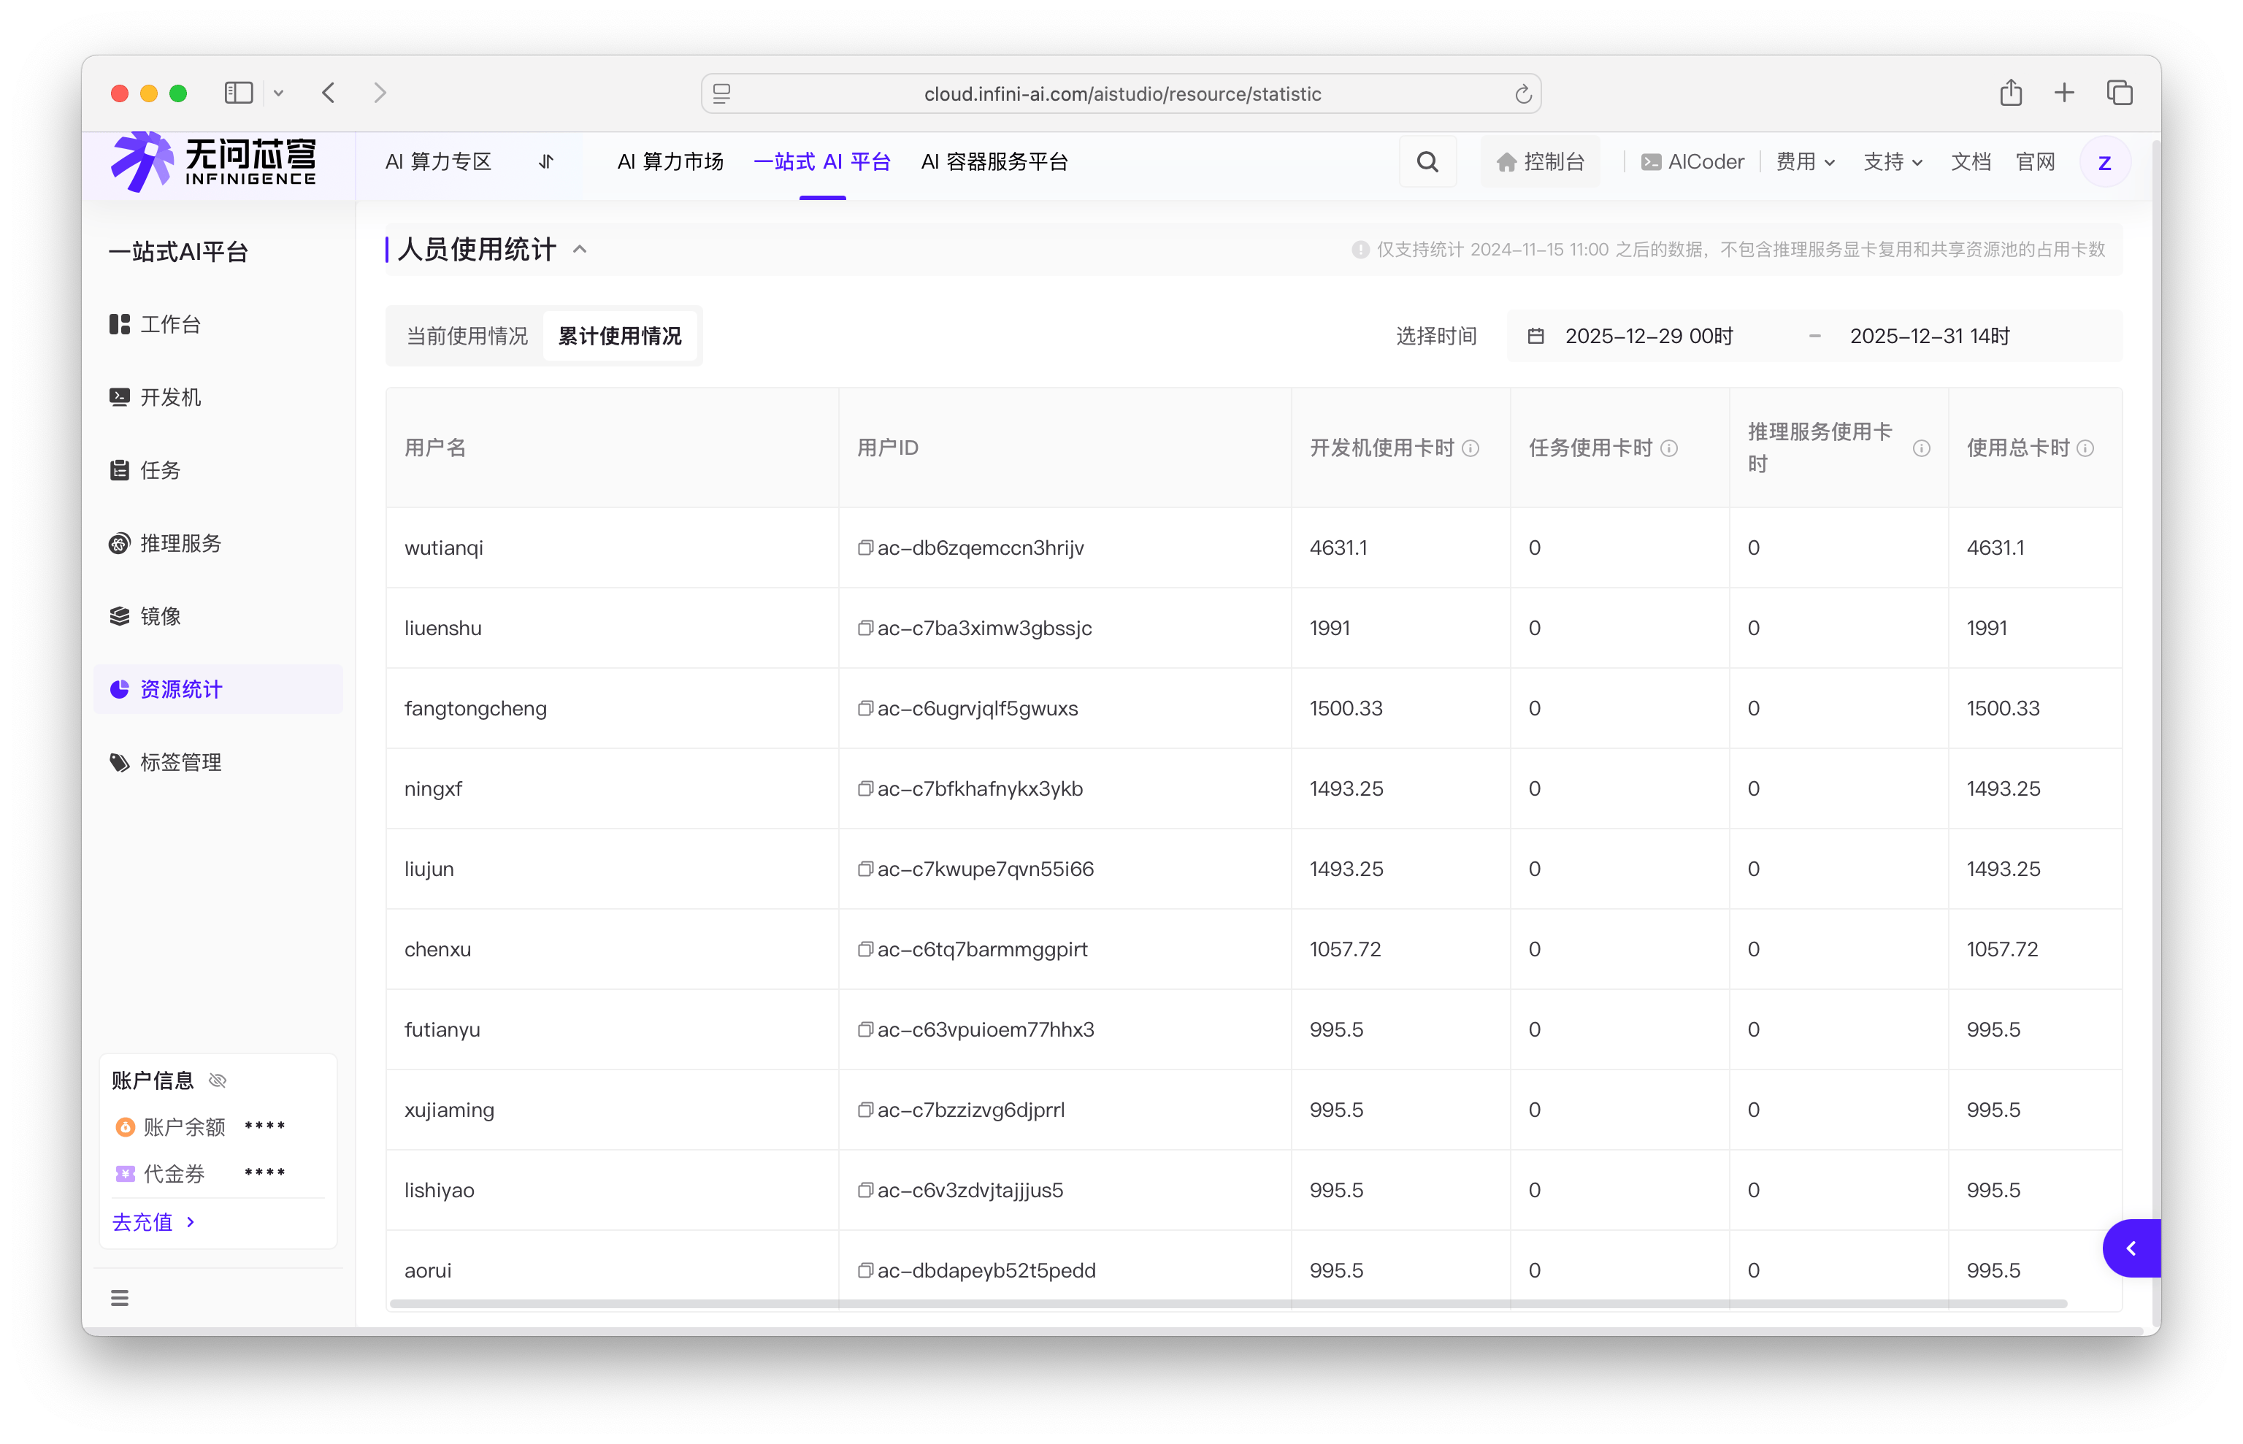Open the 推理服务 sidebar item
The image size is (2243, 1444).
(x=180, y=544)
